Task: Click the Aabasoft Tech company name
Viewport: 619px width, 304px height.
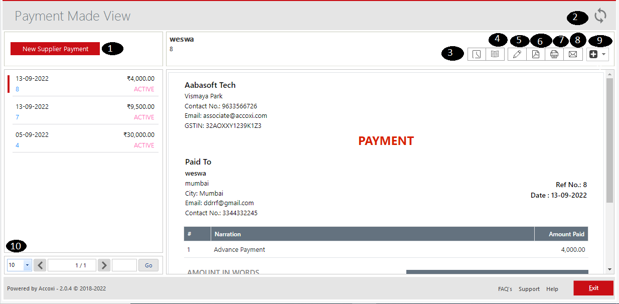Action: click(x=210, y=85)
